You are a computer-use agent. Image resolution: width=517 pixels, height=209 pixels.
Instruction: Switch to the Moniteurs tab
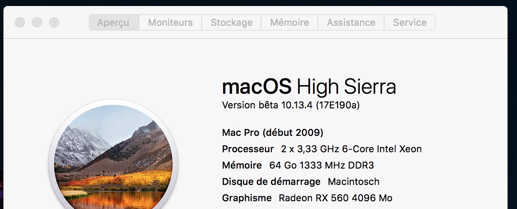click(170, 23)
